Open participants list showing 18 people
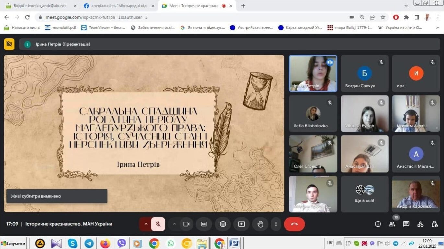The height and width of the screenshot is (249, 444). pos(392,224)
